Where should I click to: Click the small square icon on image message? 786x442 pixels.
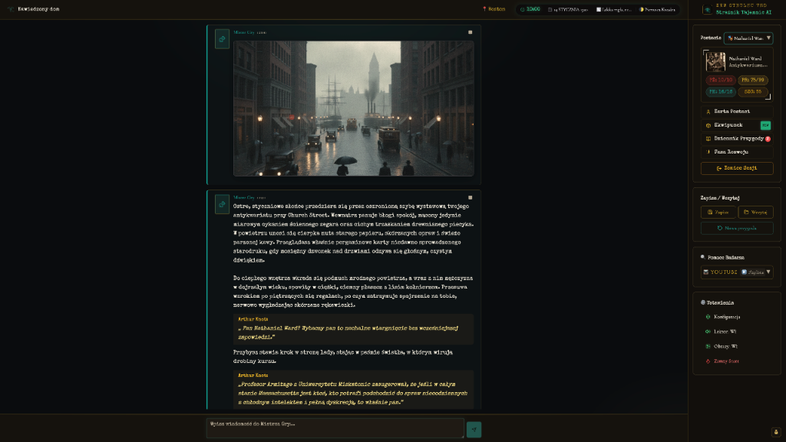(471, 32)
